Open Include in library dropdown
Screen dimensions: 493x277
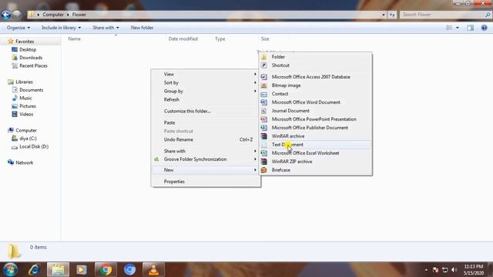tap(62, 28)
